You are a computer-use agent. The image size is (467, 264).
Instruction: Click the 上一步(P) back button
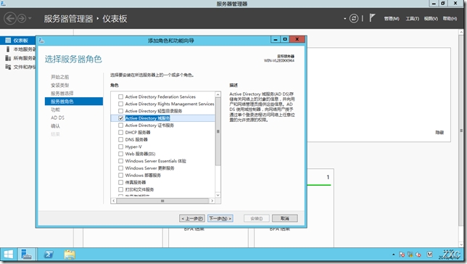coord(192,218)
